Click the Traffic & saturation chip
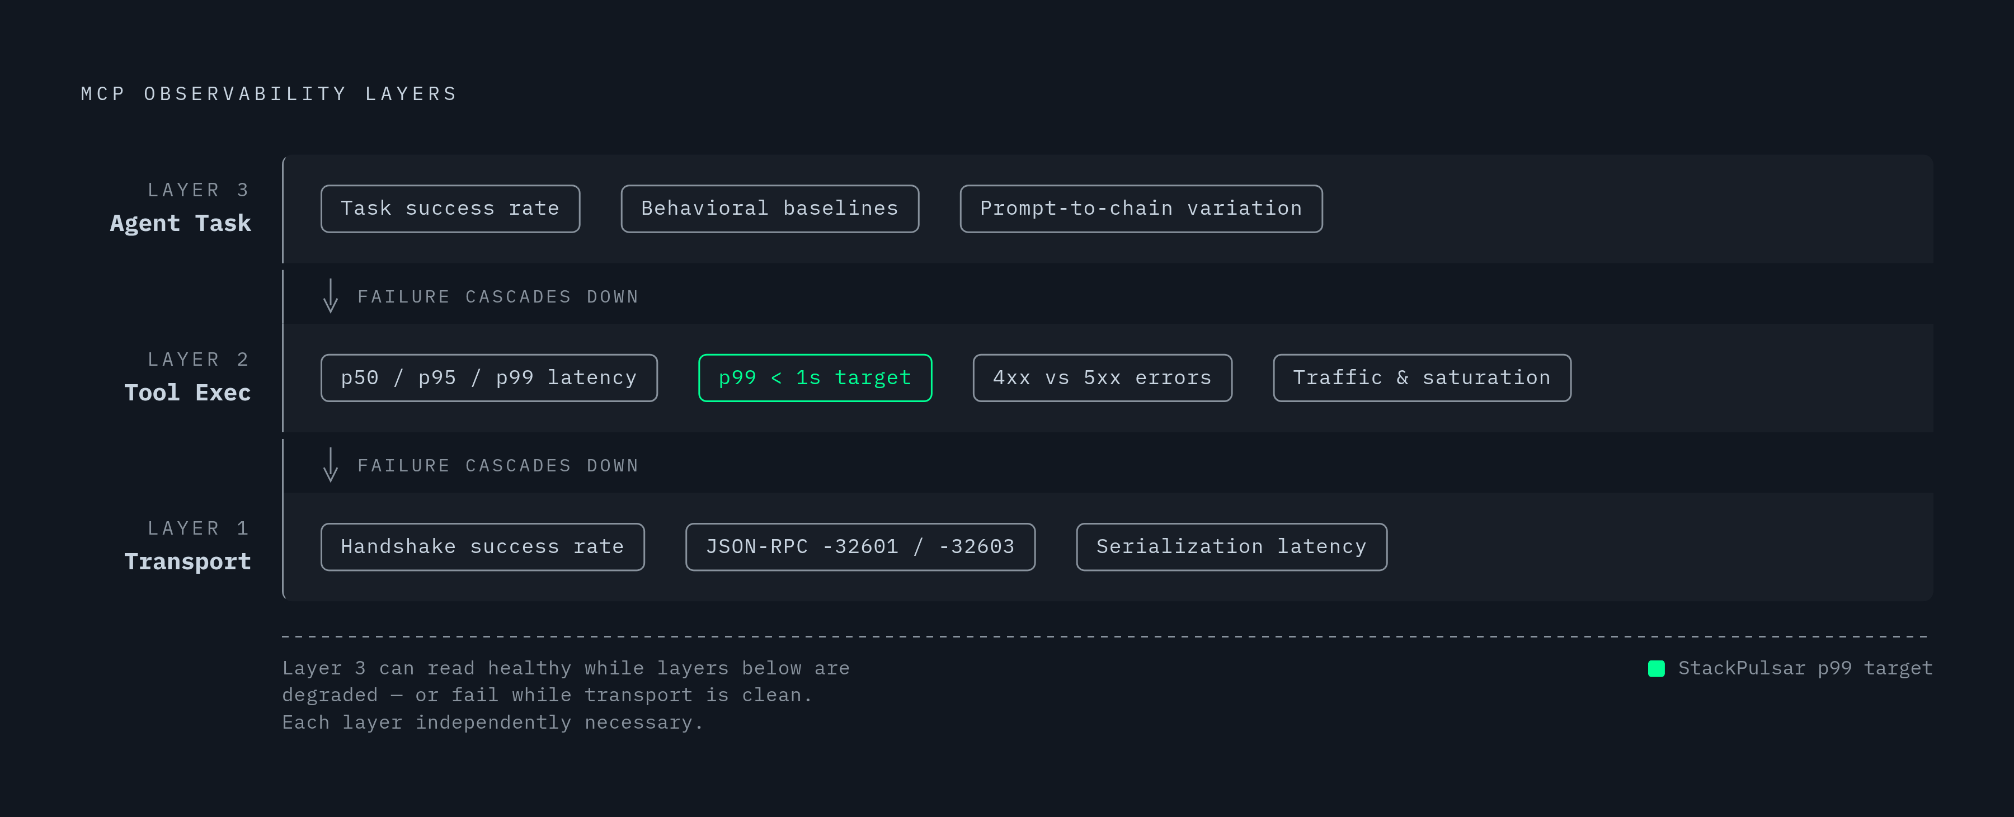 coord(1422,377)
